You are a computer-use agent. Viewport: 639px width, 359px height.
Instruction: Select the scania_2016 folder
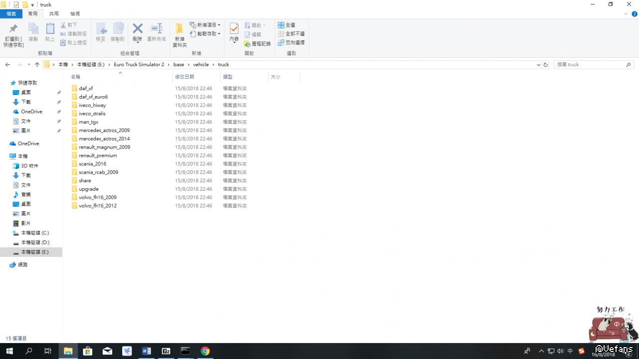(92, 164)
